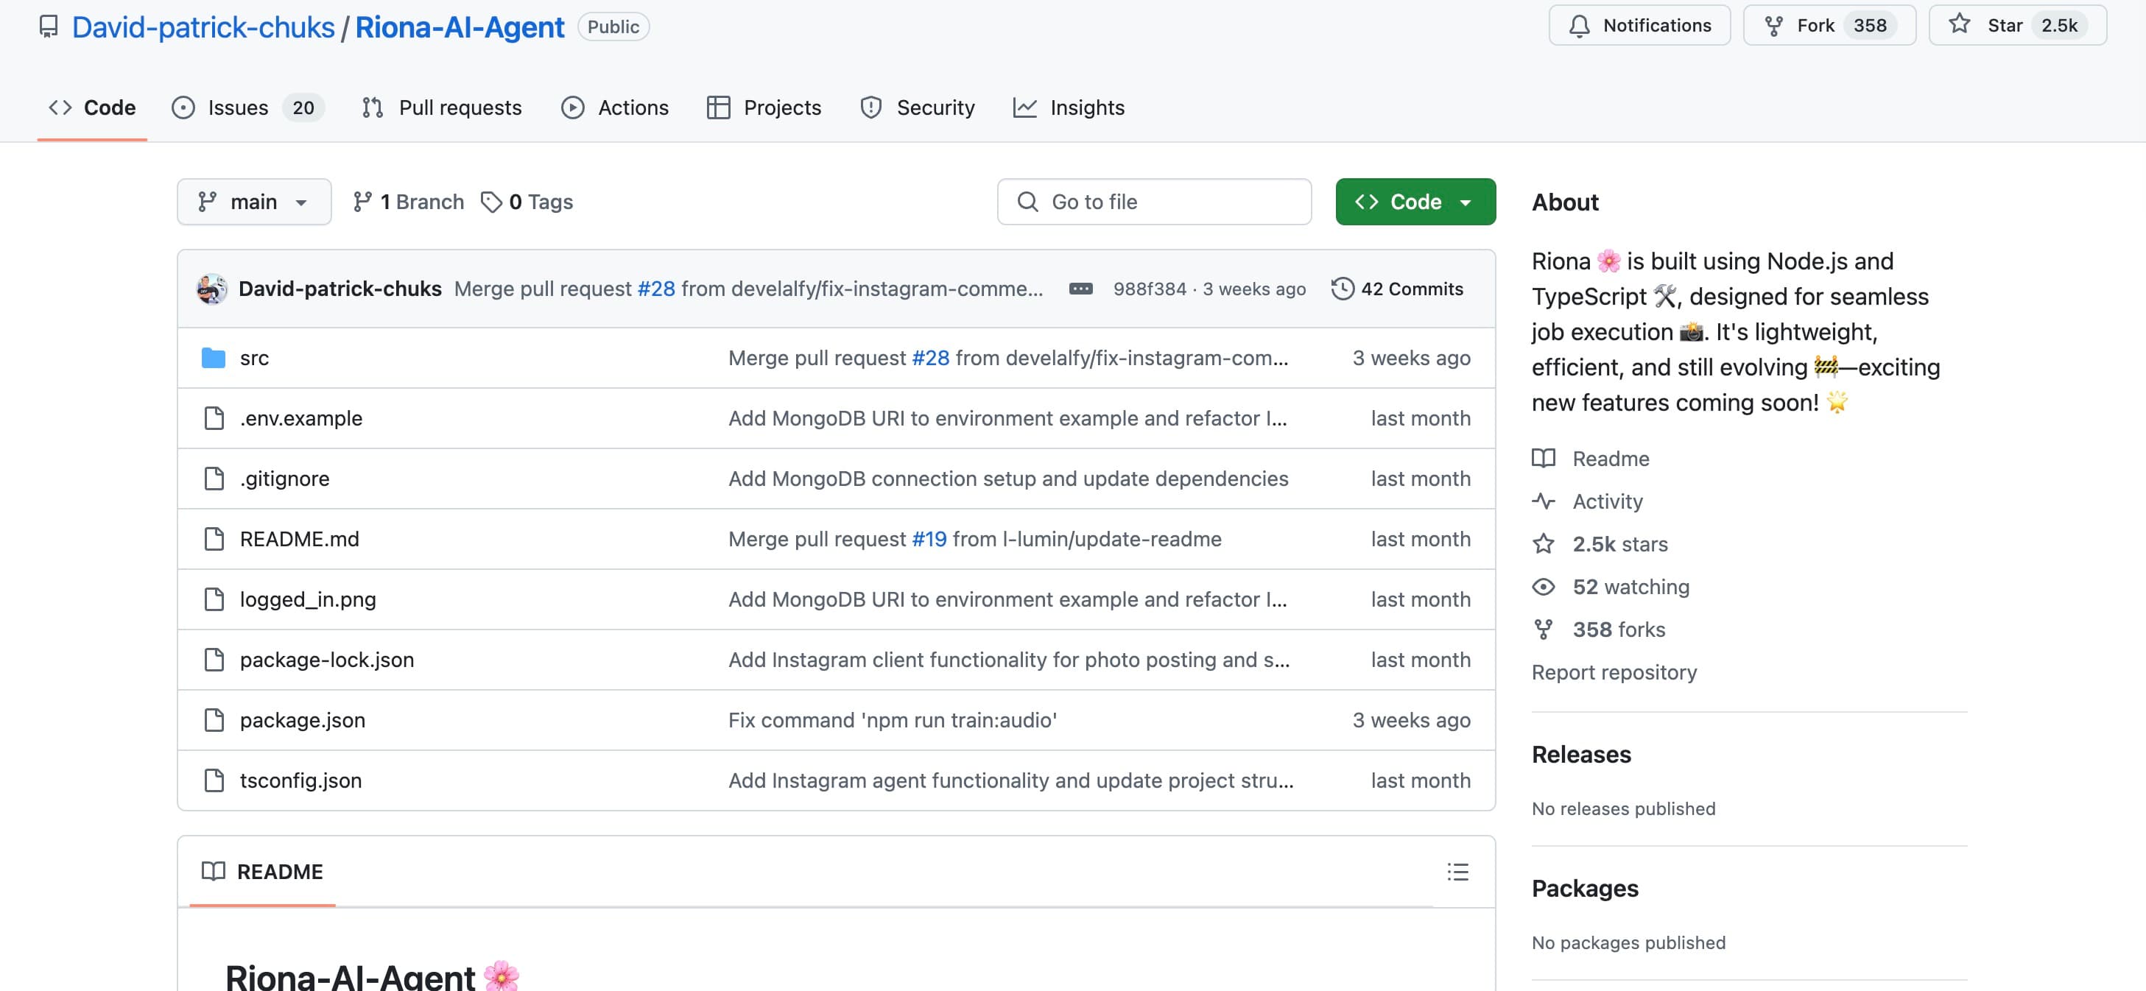
Task: Open the 42 Commits history
Action: pyautogui.click(x=1397, y=289)
